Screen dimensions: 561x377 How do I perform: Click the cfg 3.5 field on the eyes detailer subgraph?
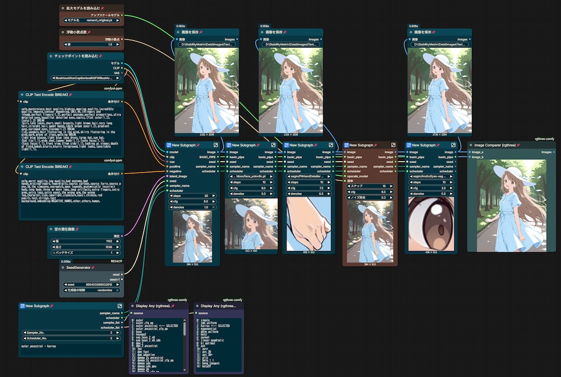point(431,188)
